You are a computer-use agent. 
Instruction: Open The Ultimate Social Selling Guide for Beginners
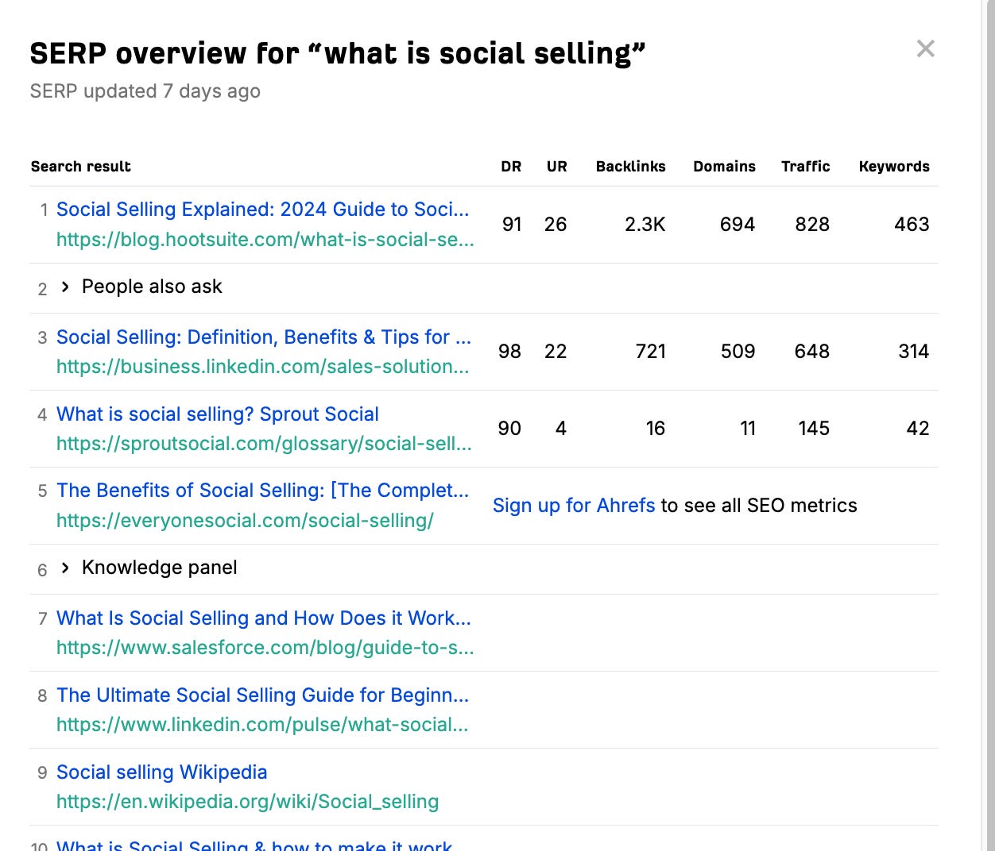click(262, 695)
